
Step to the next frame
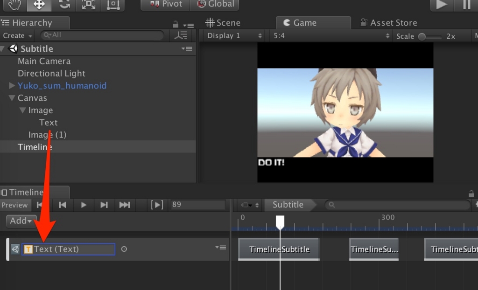[104, 205]
